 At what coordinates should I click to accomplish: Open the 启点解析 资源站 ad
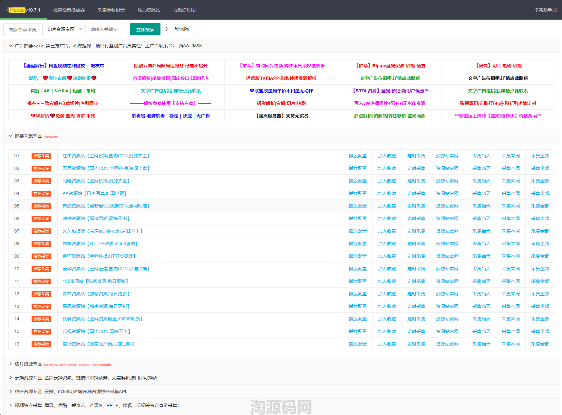pyautogui.click(x=390, y=116)
